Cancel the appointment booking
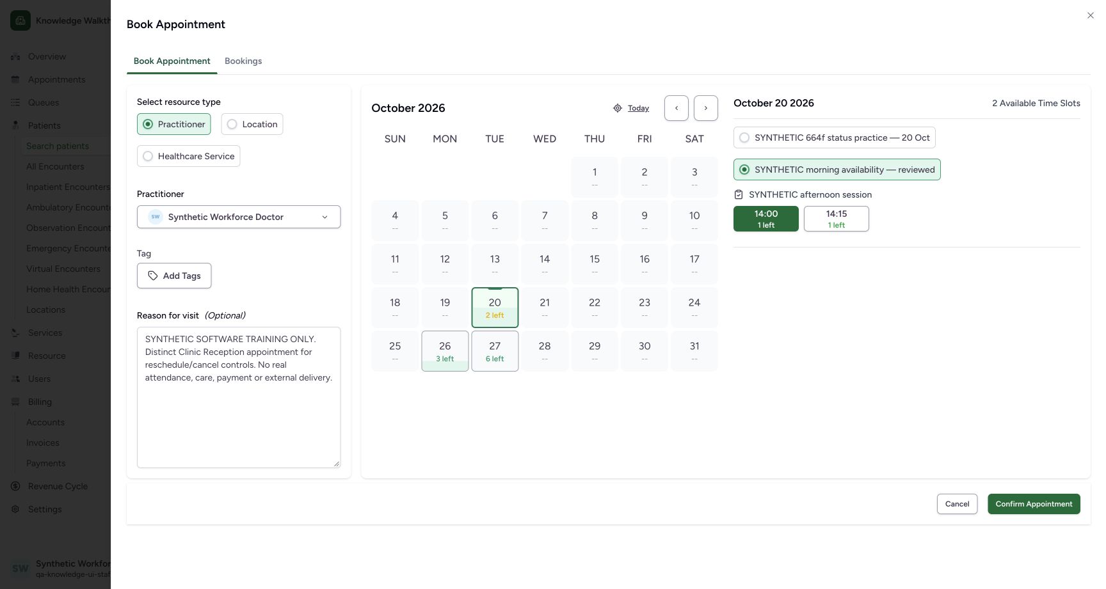Image resolution: width=1106 pixels, height=589 pixels. (957, 504)
